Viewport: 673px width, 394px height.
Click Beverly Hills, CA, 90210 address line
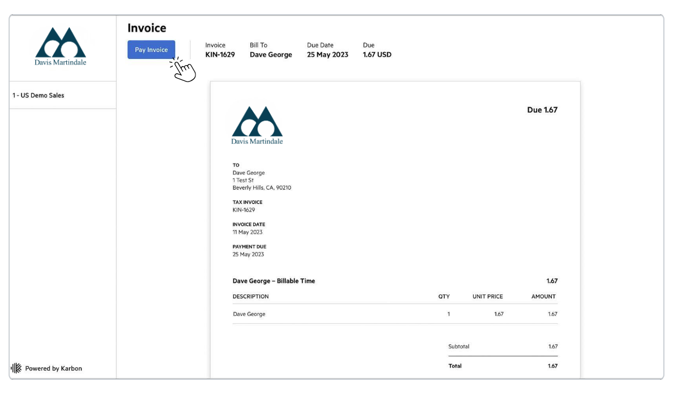262,187
